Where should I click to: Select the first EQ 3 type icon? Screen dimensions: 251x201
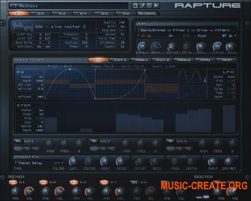pyautogui.click(x=170, y=149)
